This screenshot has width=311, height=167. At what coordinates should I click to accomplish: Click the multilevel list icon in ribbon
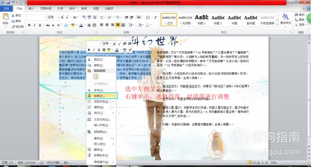pyautogui.click(x=117, y=18)
